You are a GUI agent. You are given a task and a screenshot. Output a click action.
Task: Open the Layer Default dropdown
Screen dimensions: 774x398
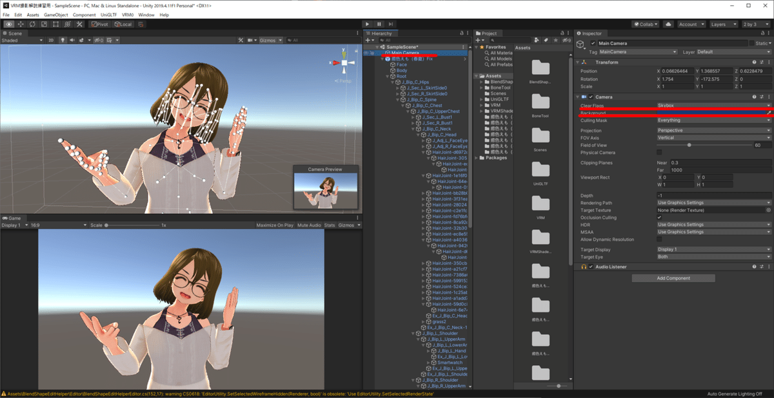[733, 52]
